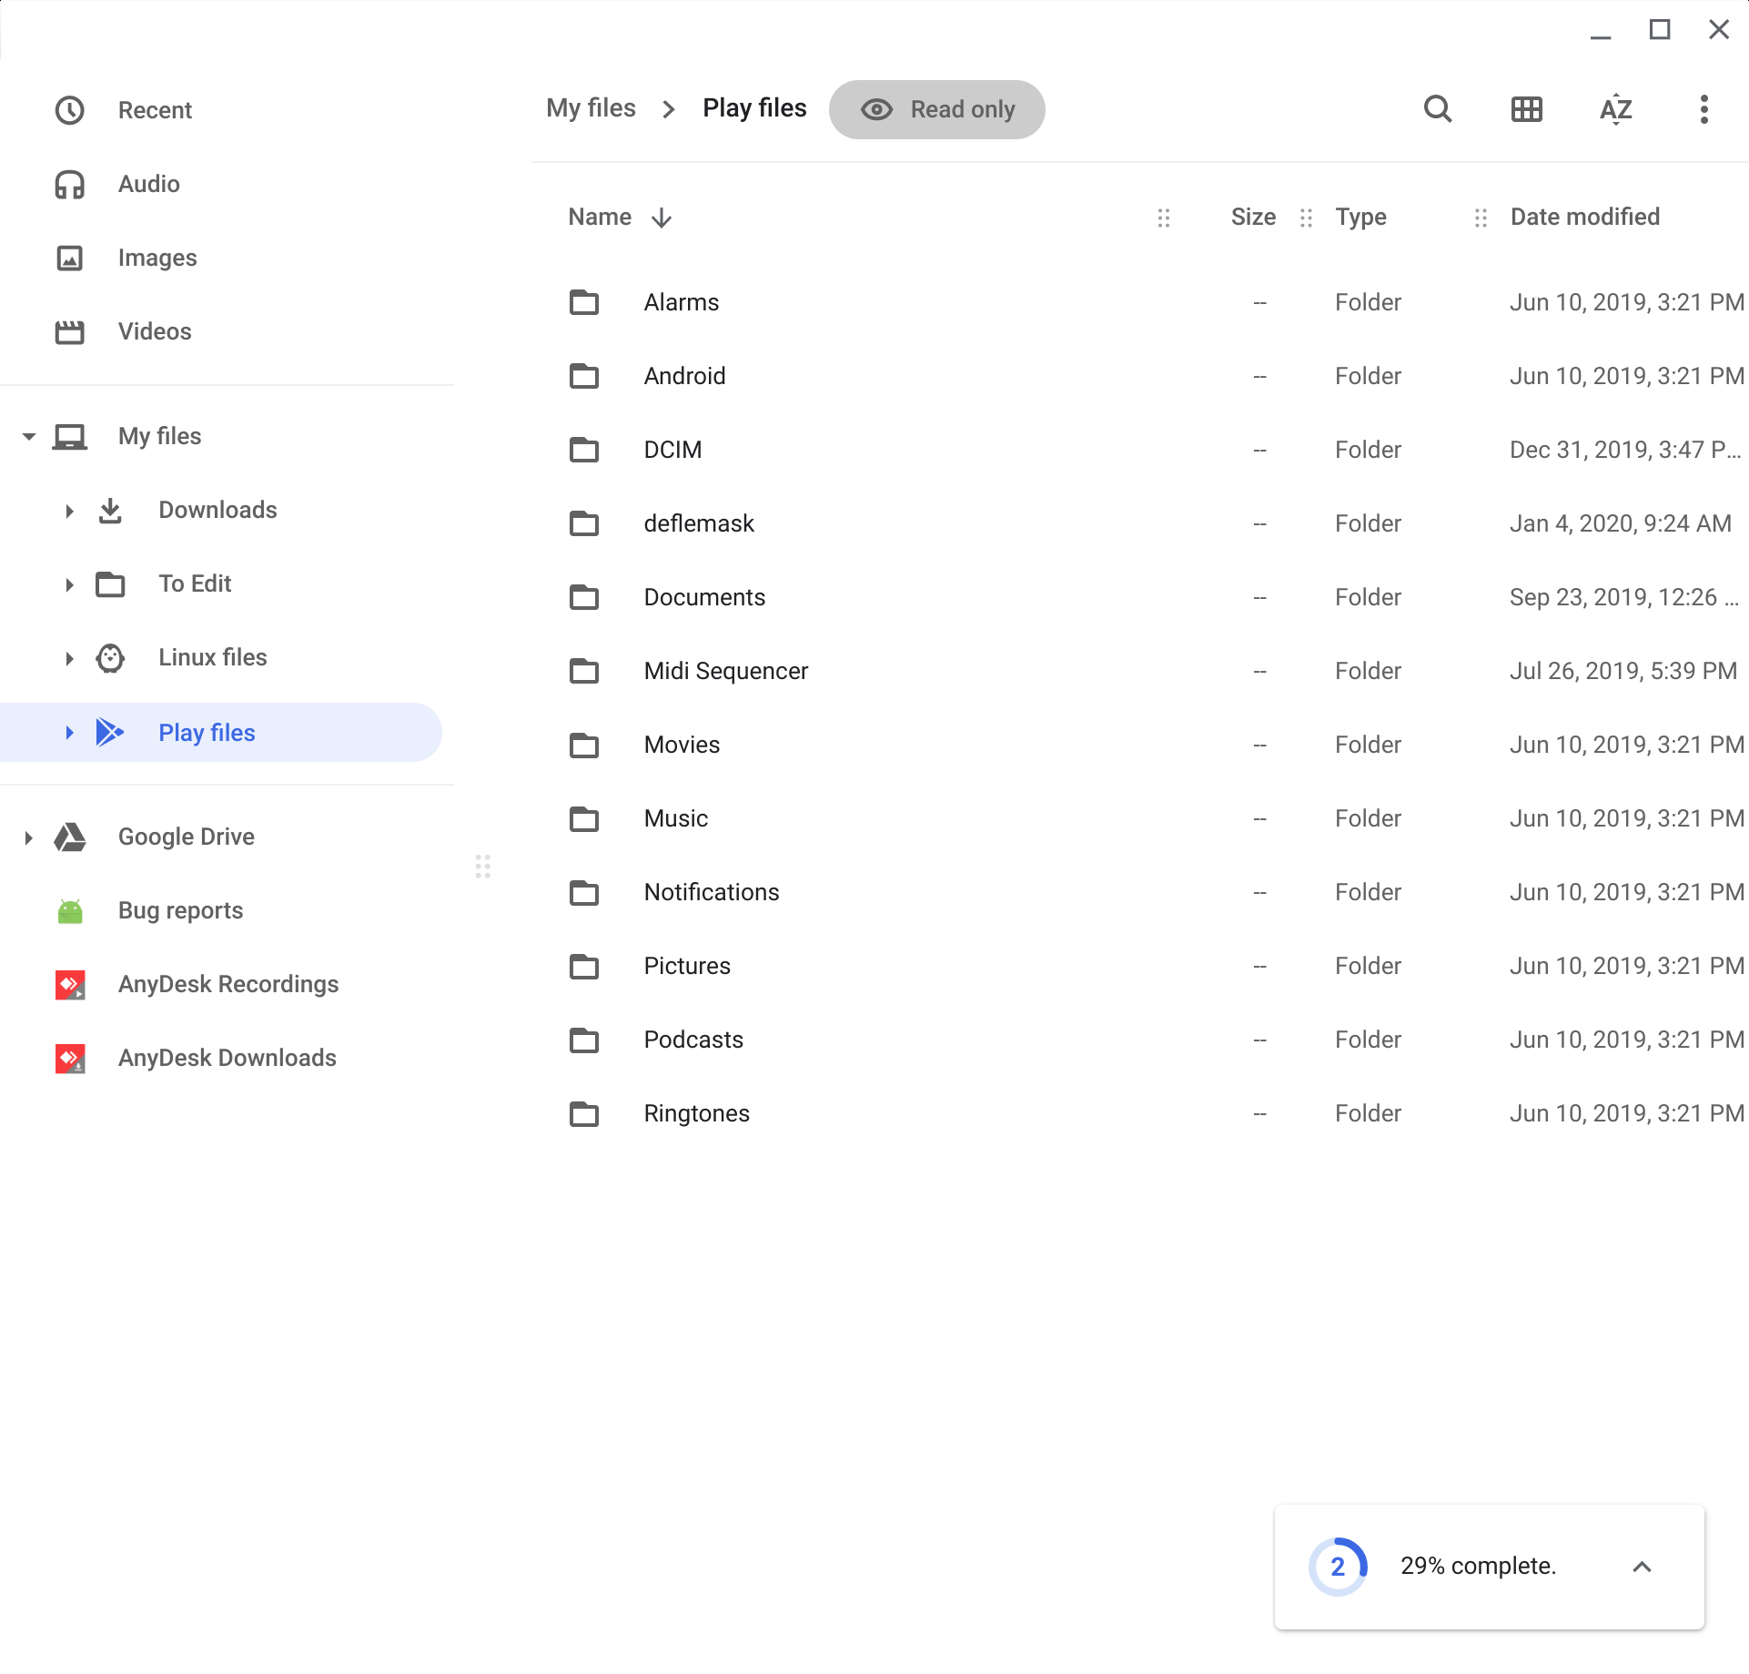Open AnyDesk Recordings location

click(x=227, y=984)
